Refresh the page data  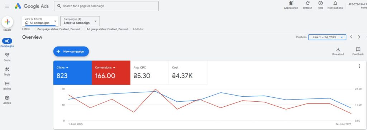(308, 5)
